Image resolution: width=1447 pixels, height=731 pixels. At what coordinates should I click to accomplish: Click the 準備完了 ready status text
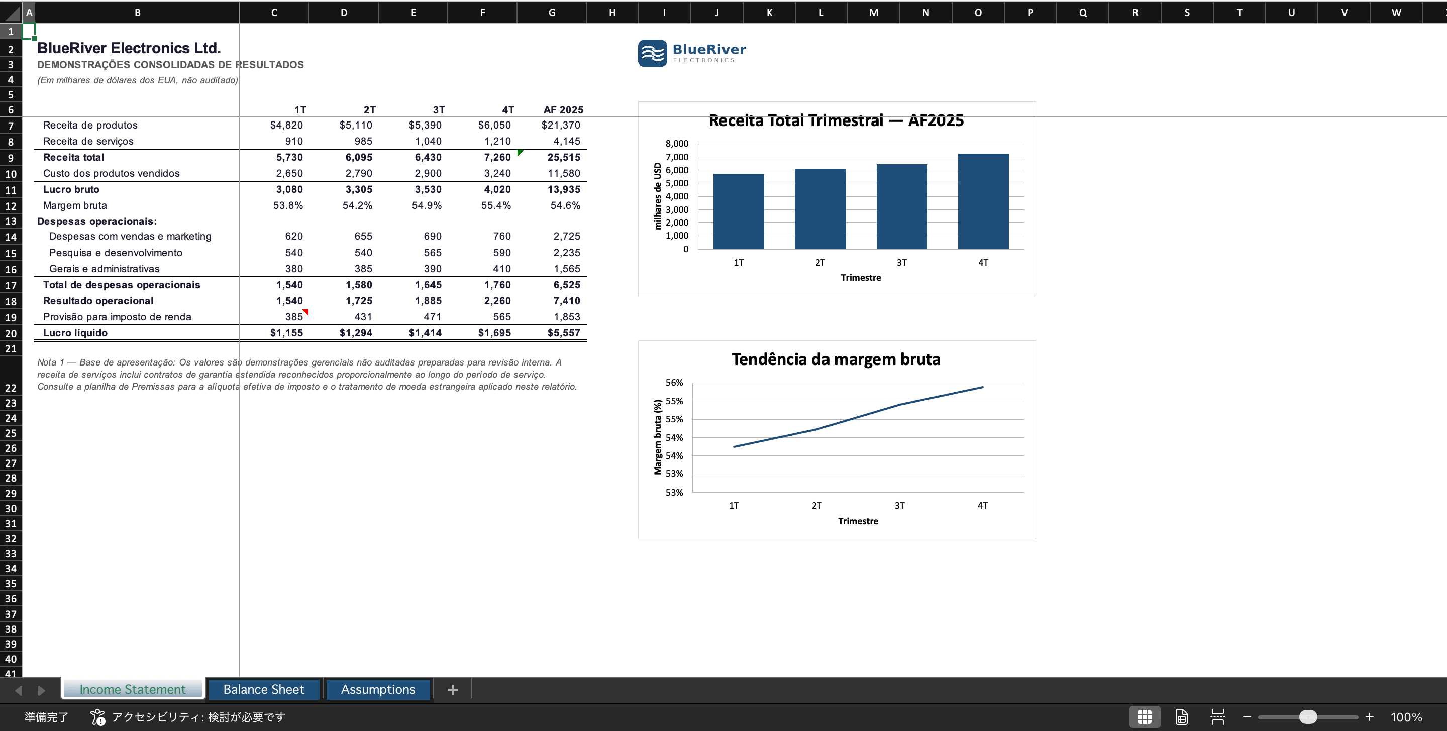coord(47,717)
